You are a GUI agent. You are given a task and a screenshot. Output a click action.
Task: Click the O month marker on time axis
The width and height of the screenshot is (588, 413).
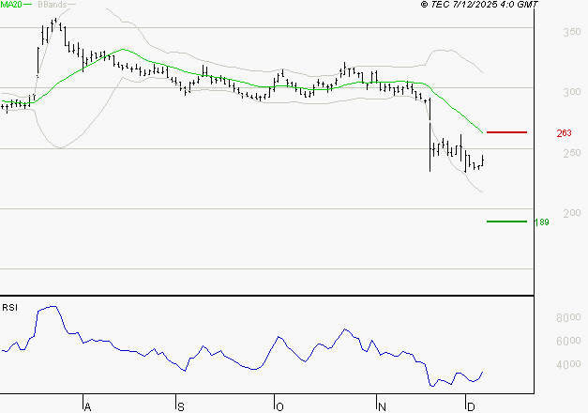click(279, 406)
